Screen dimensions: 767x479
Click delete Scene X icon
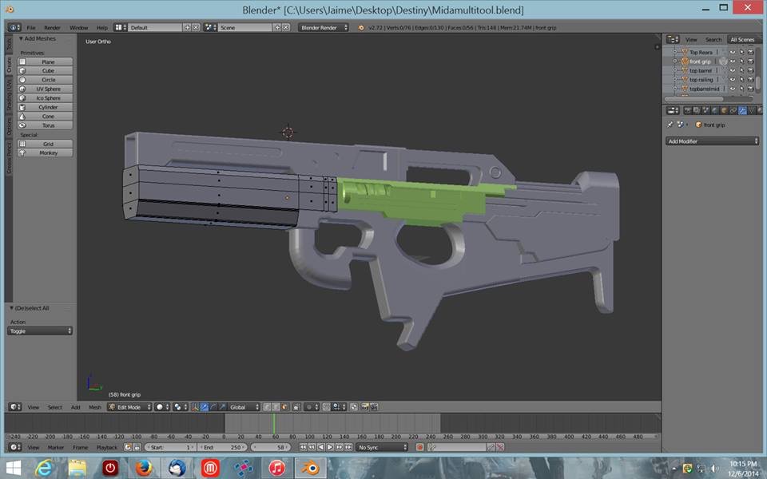coord(286,28)
